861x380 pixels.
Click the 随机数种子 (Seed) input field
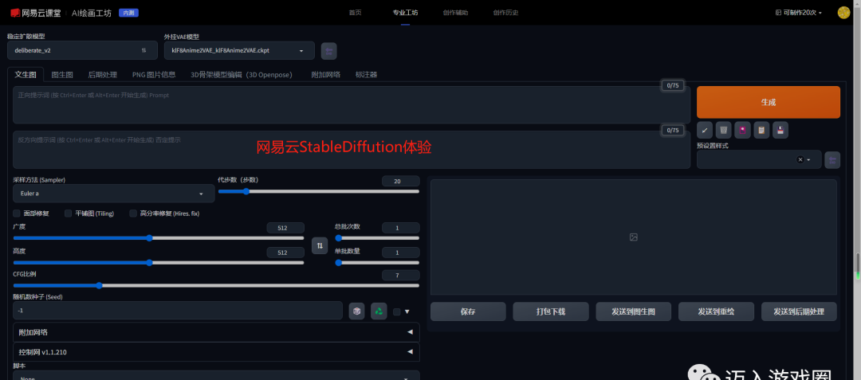pos(178,311)
